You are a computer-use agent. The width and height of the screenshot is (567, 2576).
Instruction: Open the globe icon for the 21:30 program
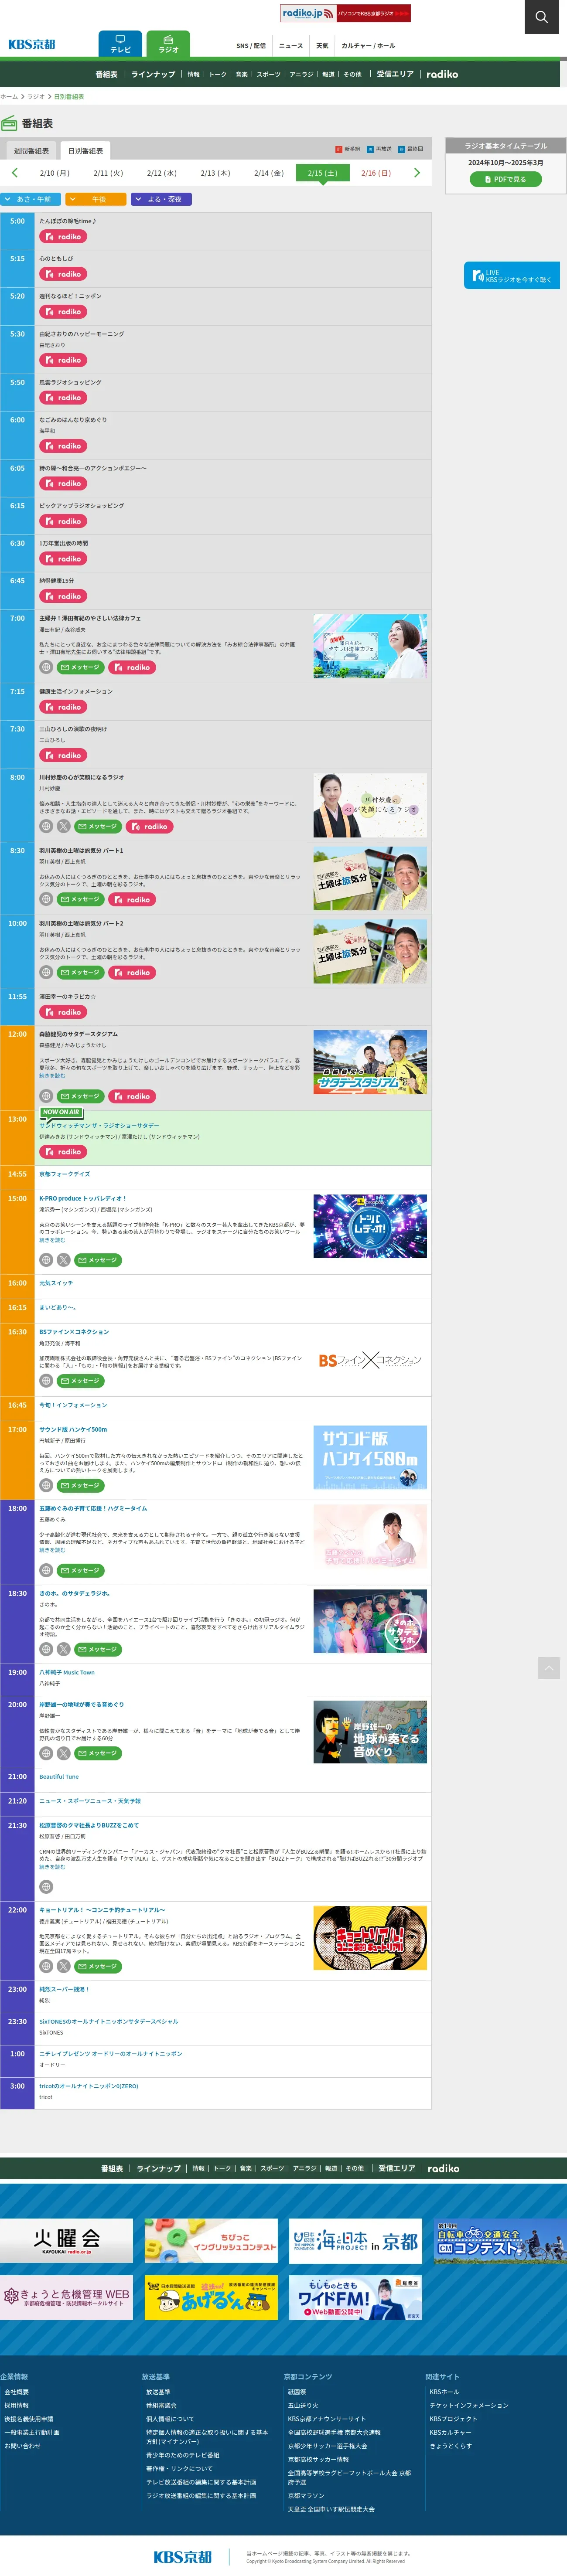46,1887
